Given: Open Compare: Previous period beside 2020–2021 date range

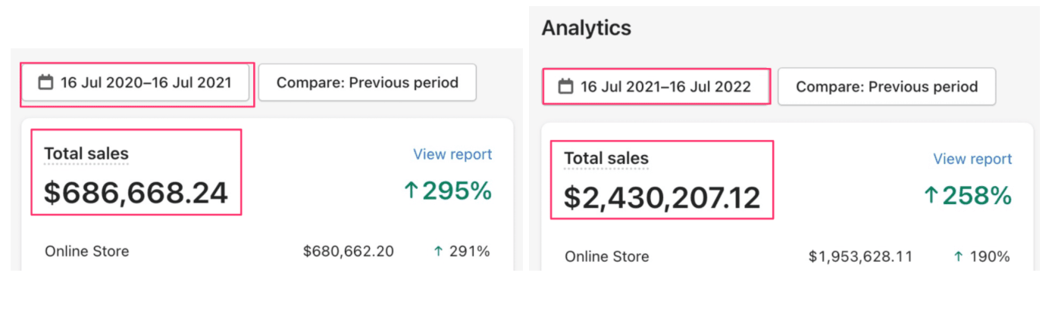Looking at the screenshot, I should [368, 82].
